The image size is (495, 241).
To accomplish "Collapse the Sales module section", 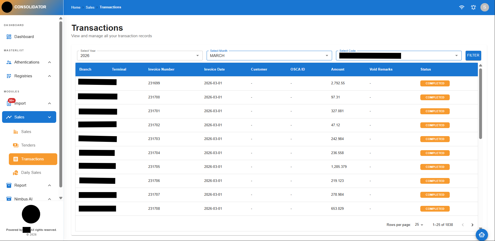I will click(49, 117).
